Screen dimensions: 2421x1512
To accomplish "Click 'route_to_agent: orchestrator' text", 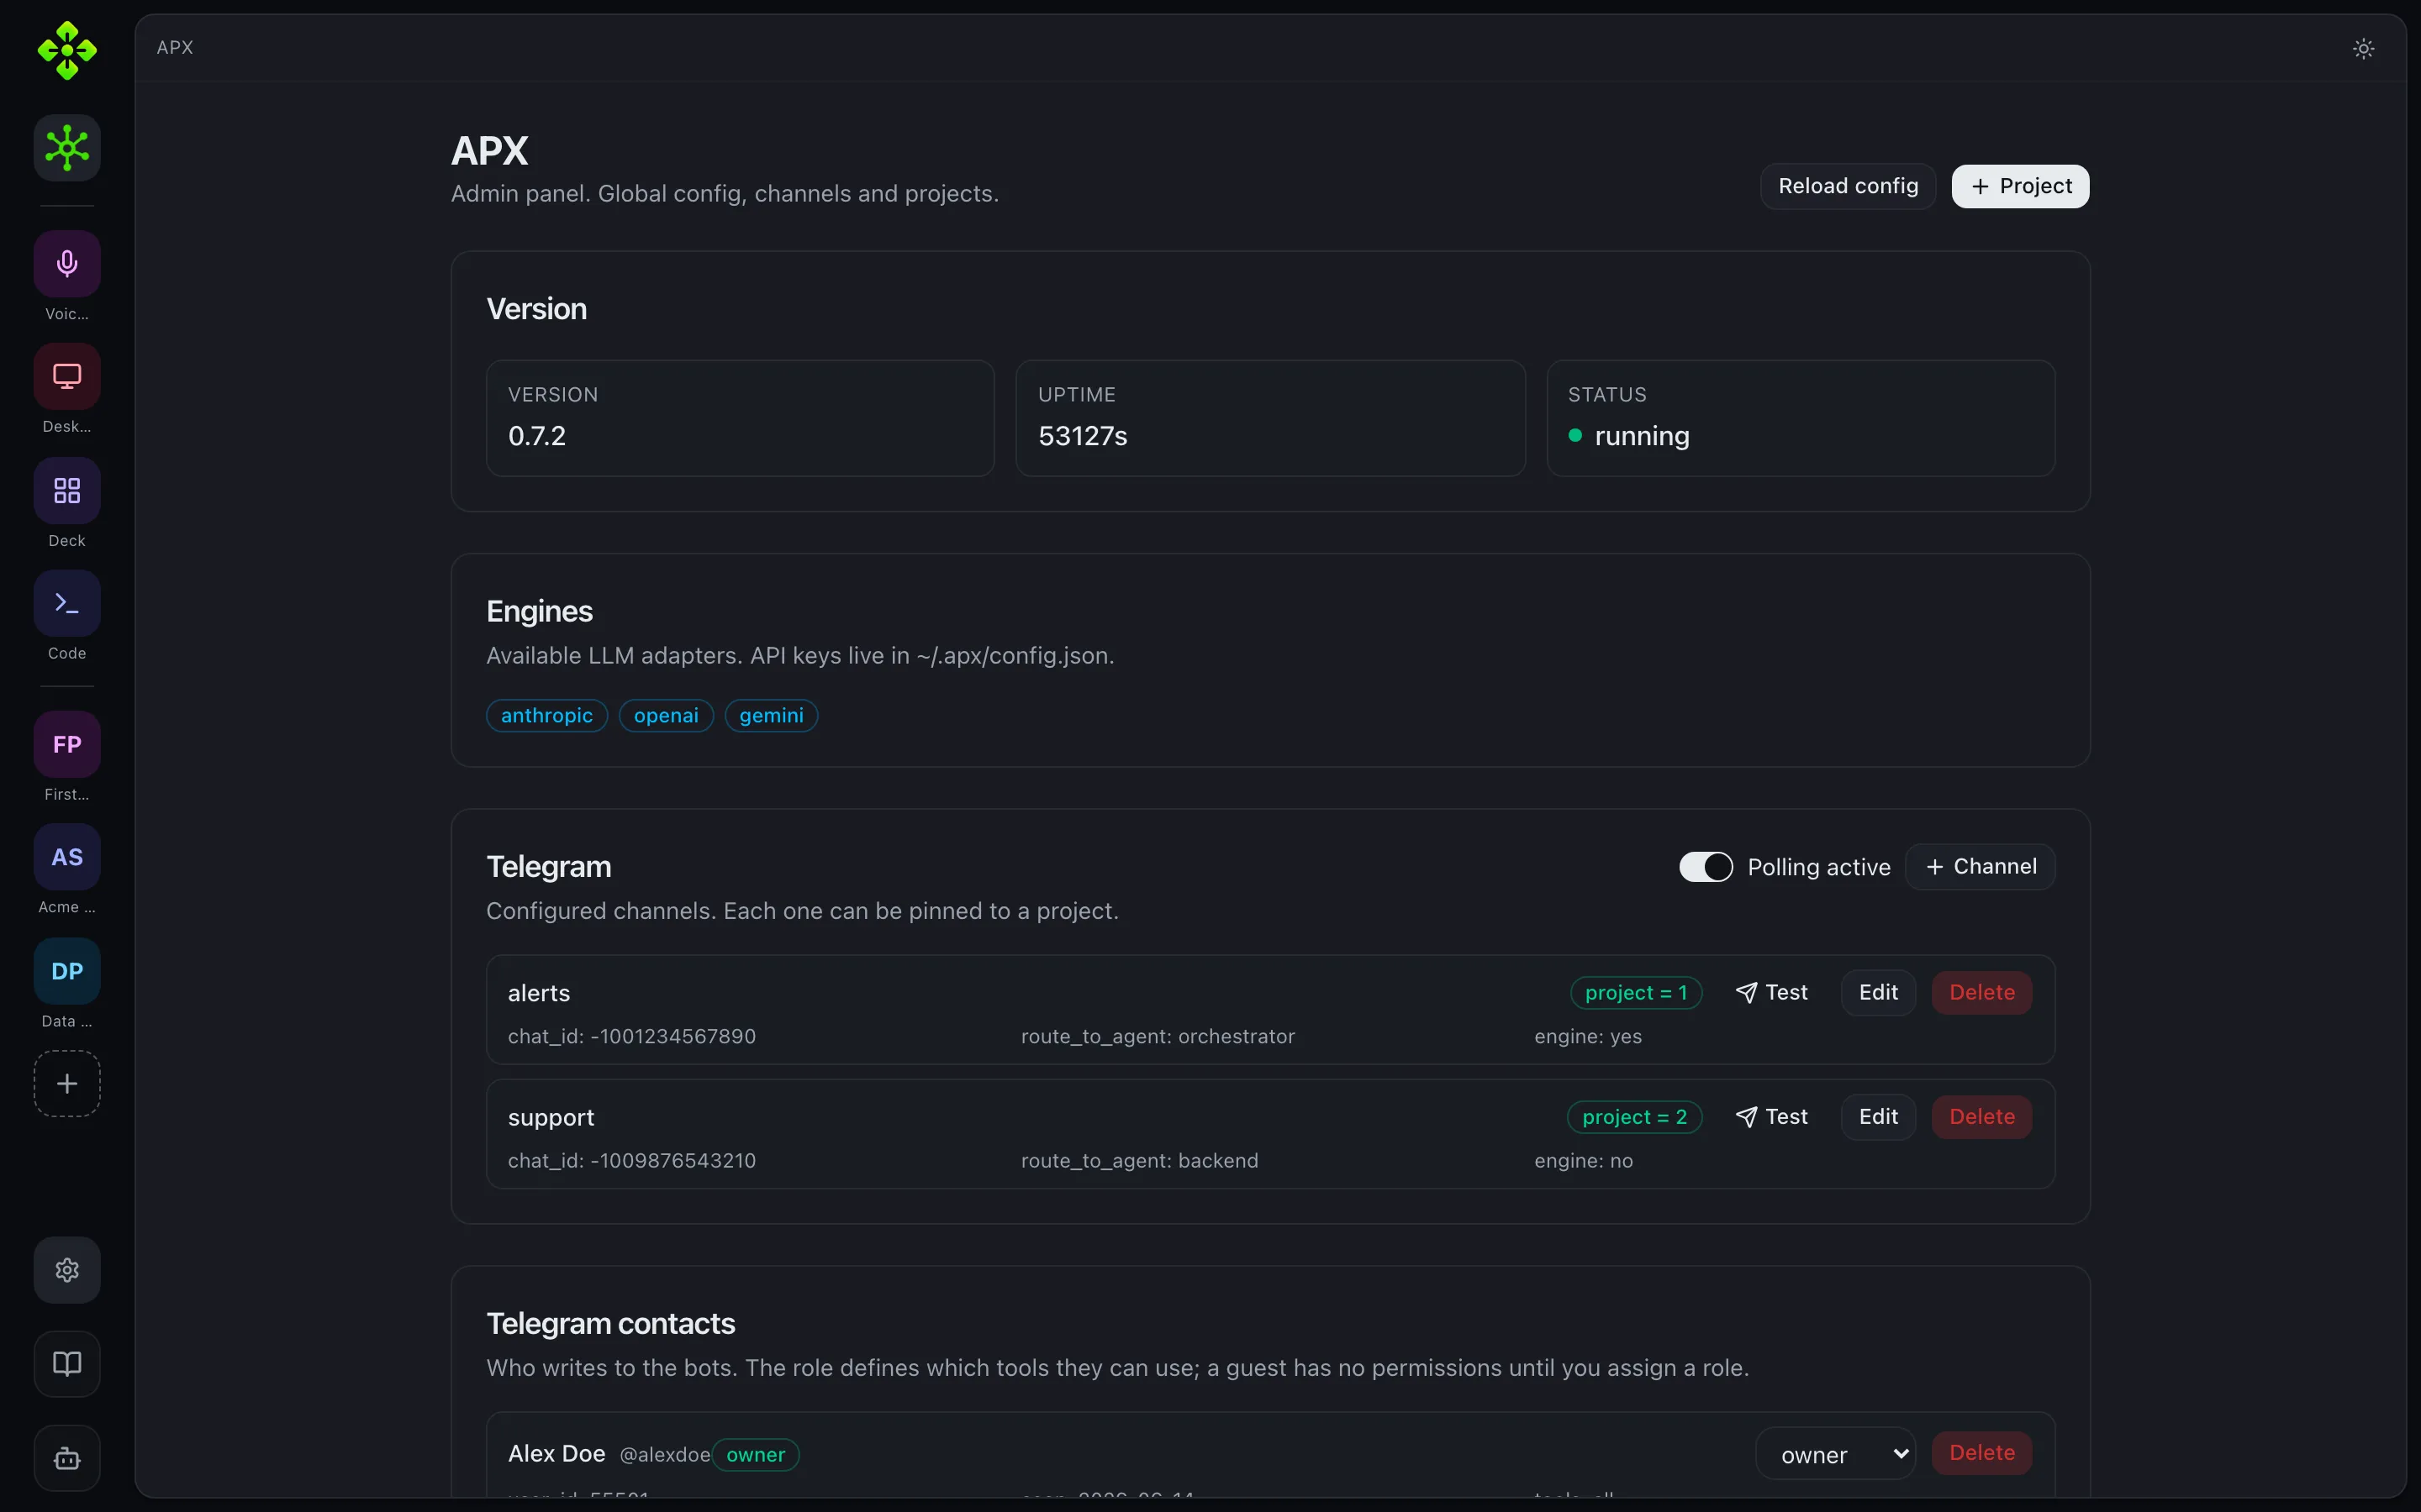I will (1158, 1036).
